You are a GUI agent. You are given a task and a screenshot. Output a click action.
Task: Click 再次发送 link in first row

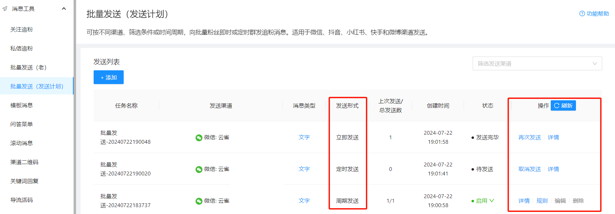(530, 137)
